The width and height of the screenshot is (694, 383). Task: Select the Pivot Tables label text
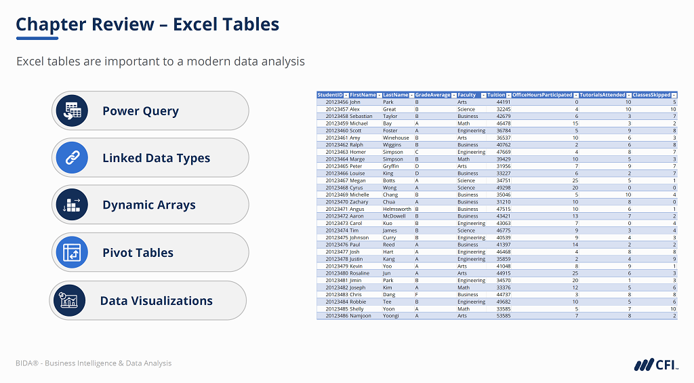pos(138,253)
